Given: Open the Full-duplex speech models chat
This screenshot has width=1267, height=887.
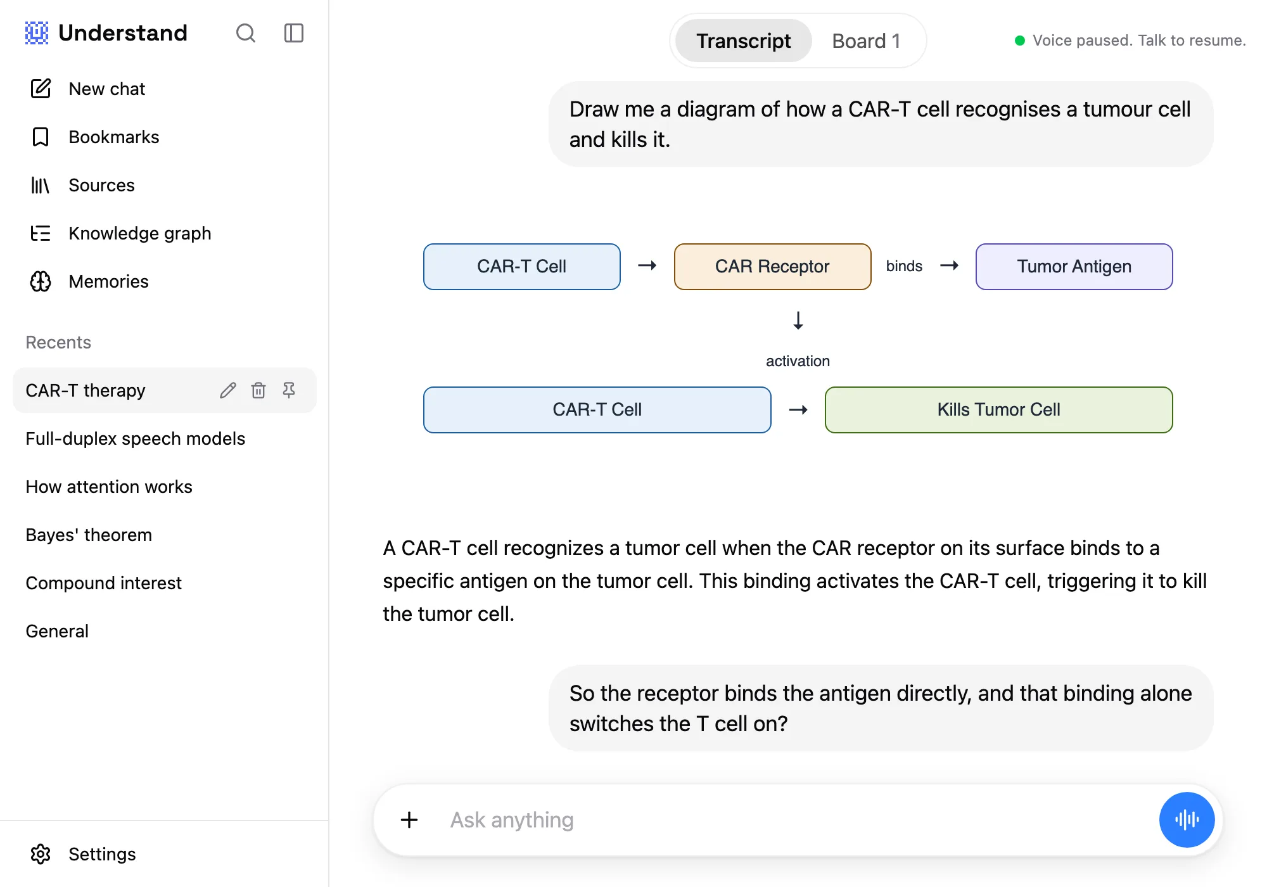Looking at the screenshot, I should pos(165,438).
